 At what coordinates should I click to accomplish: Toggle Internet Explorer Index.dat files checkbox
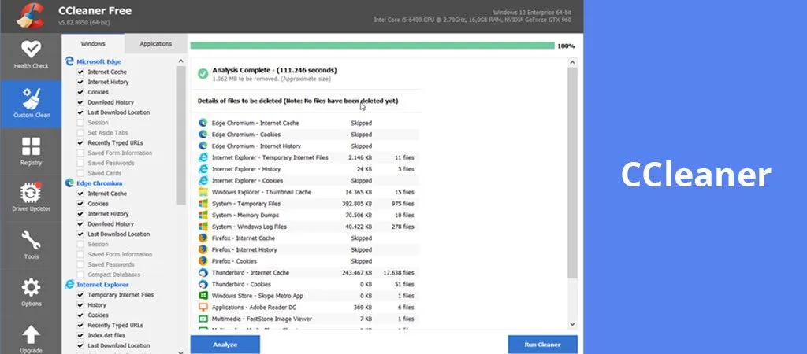(80, 335)
